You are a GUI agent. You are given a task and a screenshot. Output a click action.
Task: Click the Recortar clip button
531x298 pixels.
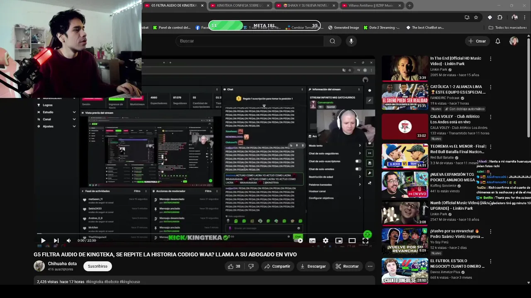[x=347, y=266]
